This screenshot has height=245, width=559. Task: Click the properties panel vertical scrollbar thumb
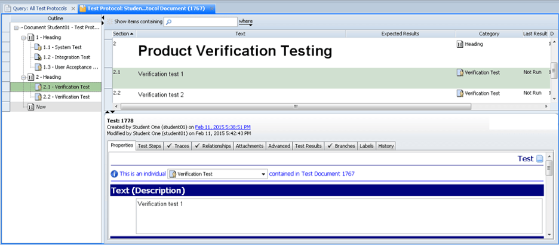[549, 167]
